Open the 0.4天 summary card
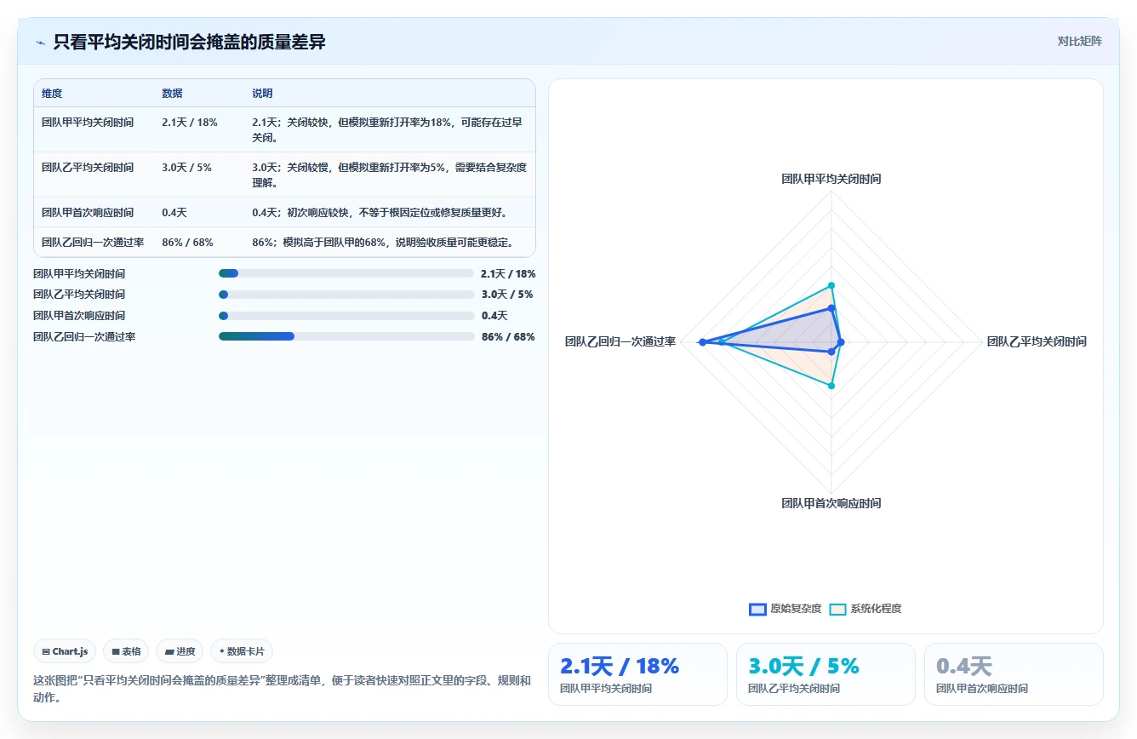Viewport: 1137px width, 739px height. click(x=1014, y=674)
